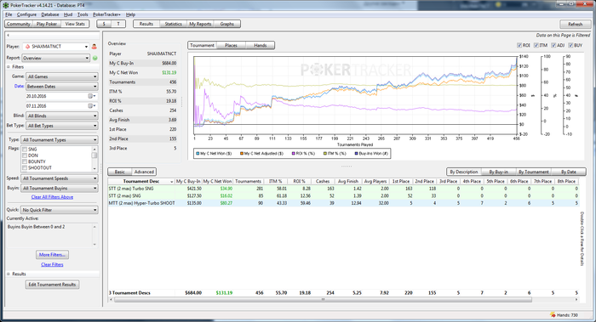Viewport: 596px width, 322px height.
Task: Open the calendar picker for 07.11.2016
Action: (x=91, y=106)
